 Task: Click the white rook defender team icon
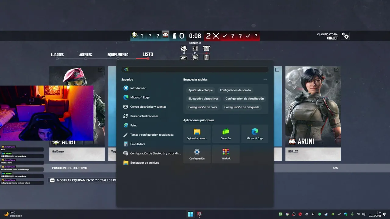point(174,36)
